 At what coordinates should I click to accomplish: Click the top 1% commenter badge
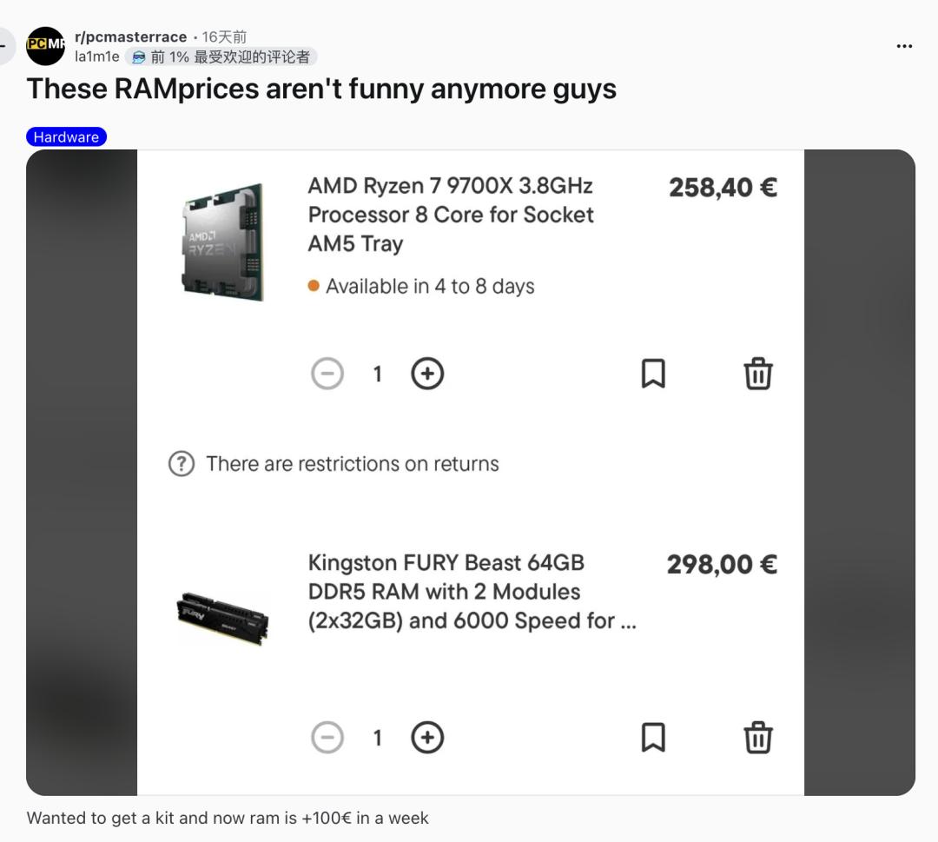pyautogui.click(x=221, y=56)
